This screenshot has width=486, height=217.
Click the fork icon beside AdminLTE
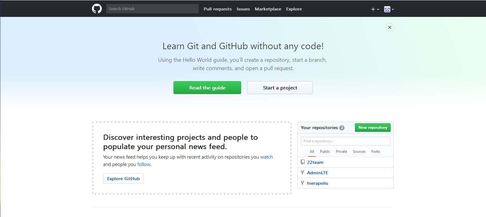click(x=302, y=172)
